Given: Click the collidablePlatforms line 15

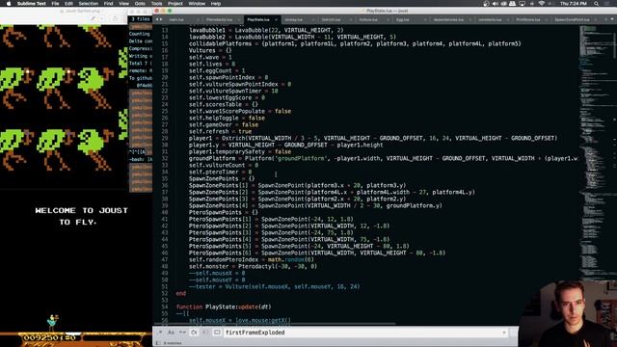Looking at the screenshot, I should tap(355, 43).
